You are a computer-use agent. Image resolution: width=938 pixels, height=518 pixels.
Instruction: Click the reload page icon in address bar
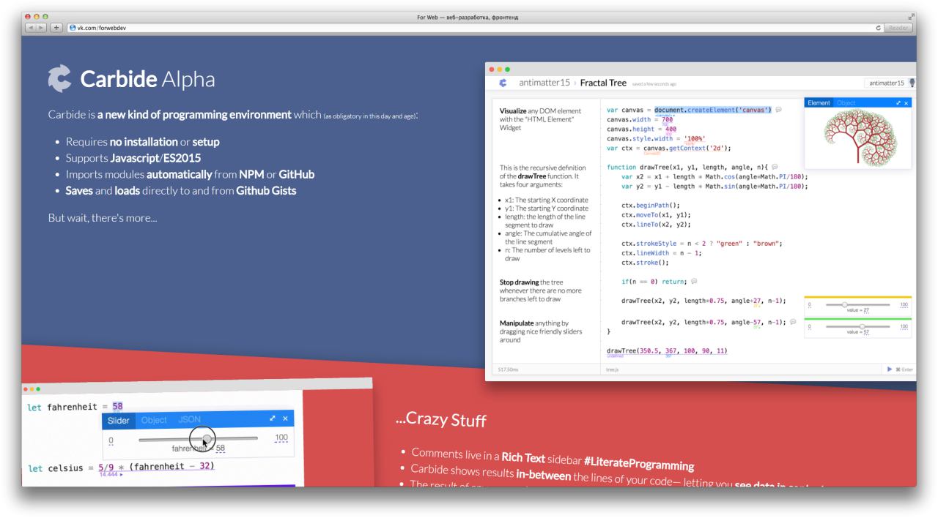point(877,28)
